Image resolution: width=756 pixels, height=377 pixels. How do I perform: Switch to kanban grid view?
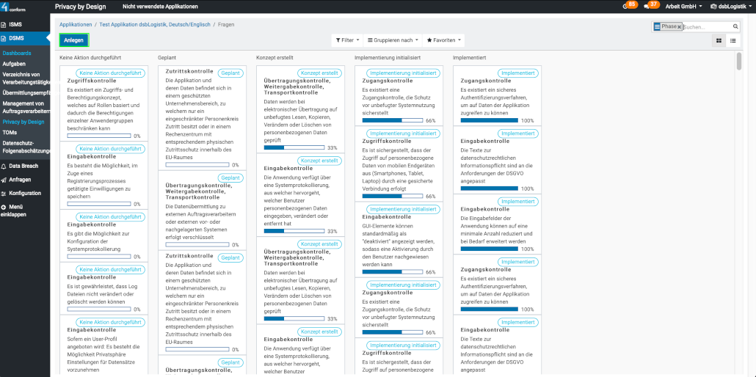719,40
